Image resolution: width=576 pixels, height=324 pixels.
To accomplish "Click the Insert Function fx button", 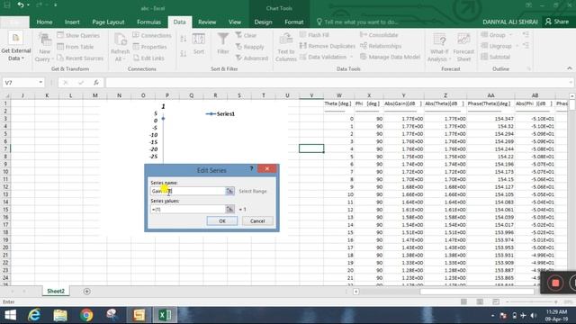I will pos(96,83).
